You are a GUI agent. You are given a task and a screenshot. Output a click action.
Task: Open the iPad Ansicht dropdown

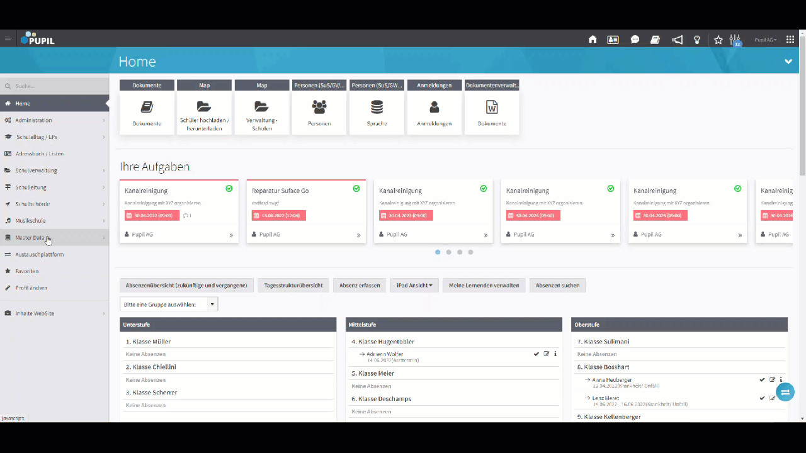tap(414, 285)
